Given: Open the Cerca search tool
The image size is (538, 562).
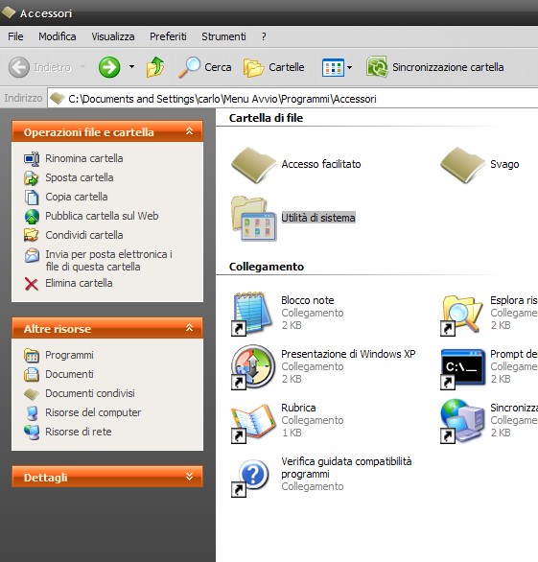Looking at the screenshot, I should 205,67.
